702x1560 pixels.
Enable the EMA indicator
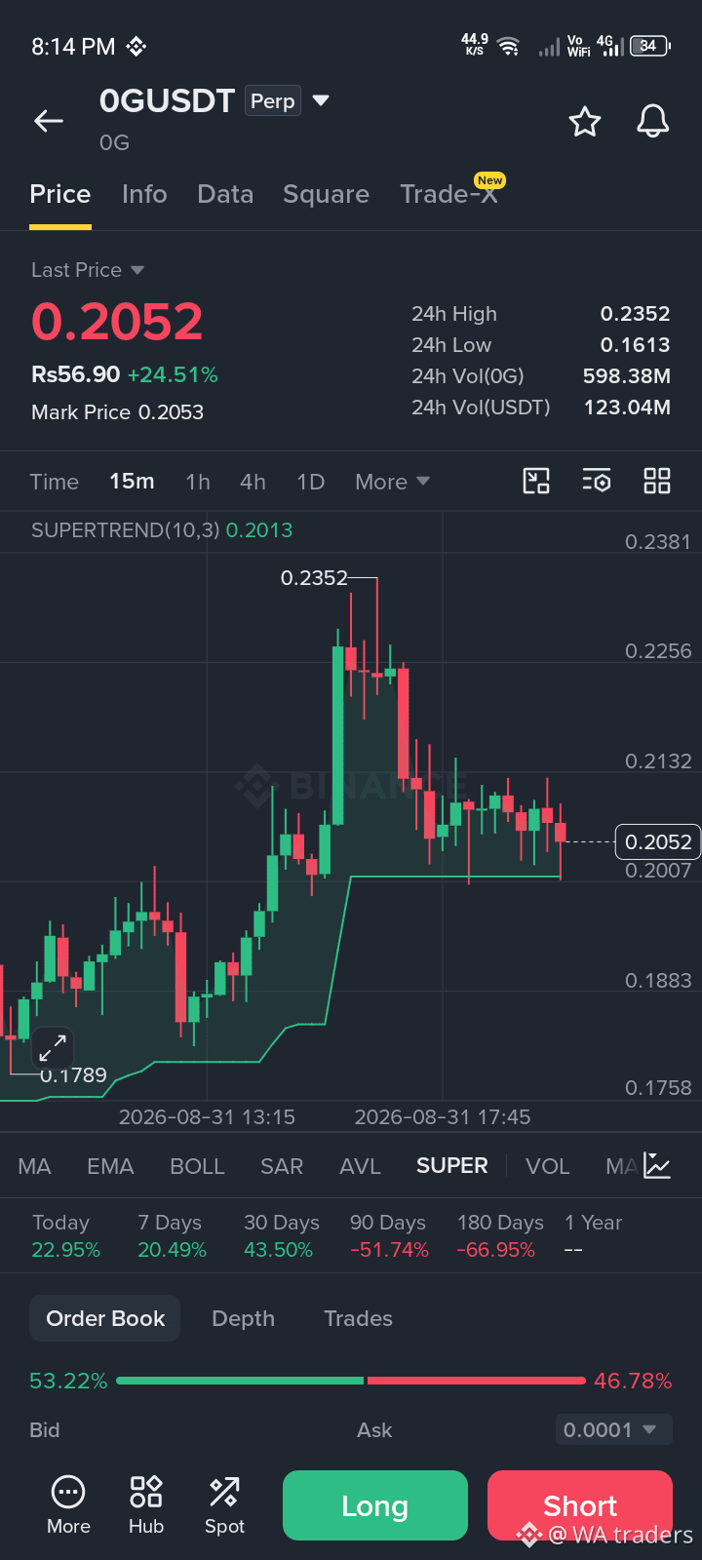[110, 1166]
